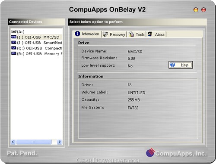
Task: Click the Low level support: label
Action: (x=98, y=65)
